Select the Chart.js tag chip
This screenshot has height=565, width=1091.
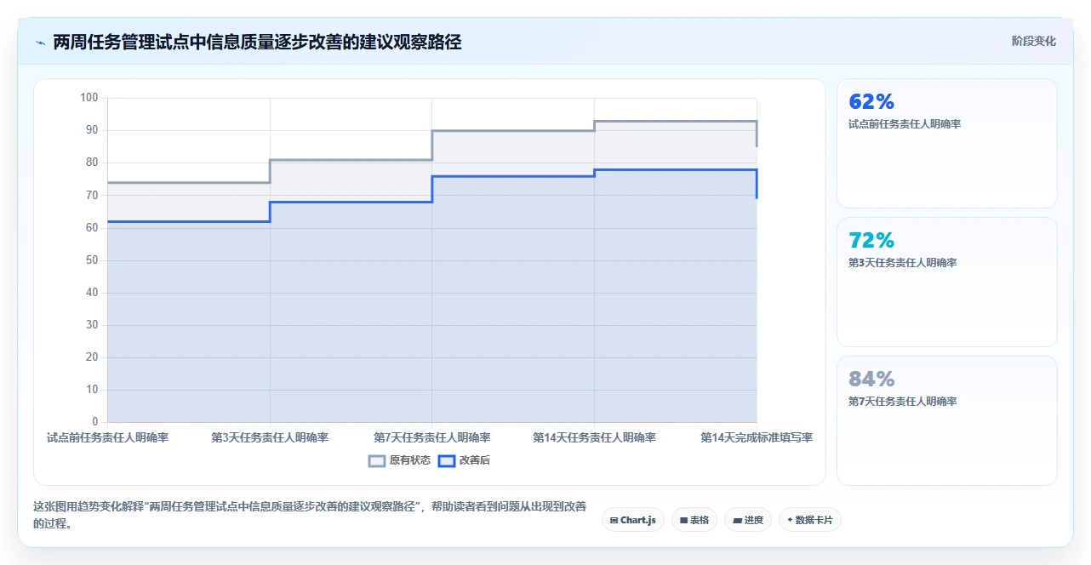(633, 519)
